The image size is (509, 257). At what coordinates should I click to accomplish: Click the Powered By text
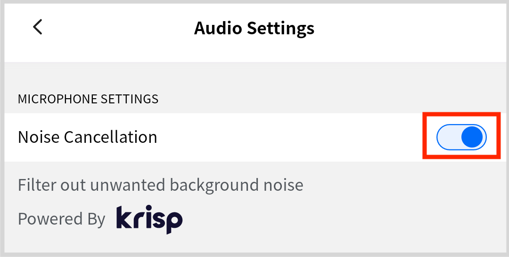pyautogui.click(x=61, y=219)
